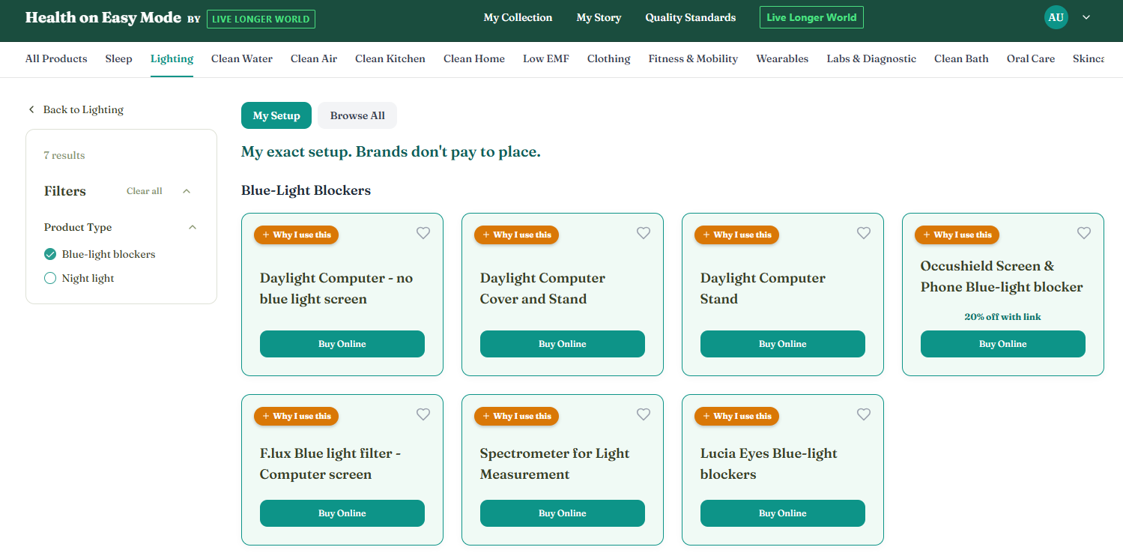Favorite Daylight Computer Cover and Stand heart
1123x556 pixels.
(x=644, y=233)
